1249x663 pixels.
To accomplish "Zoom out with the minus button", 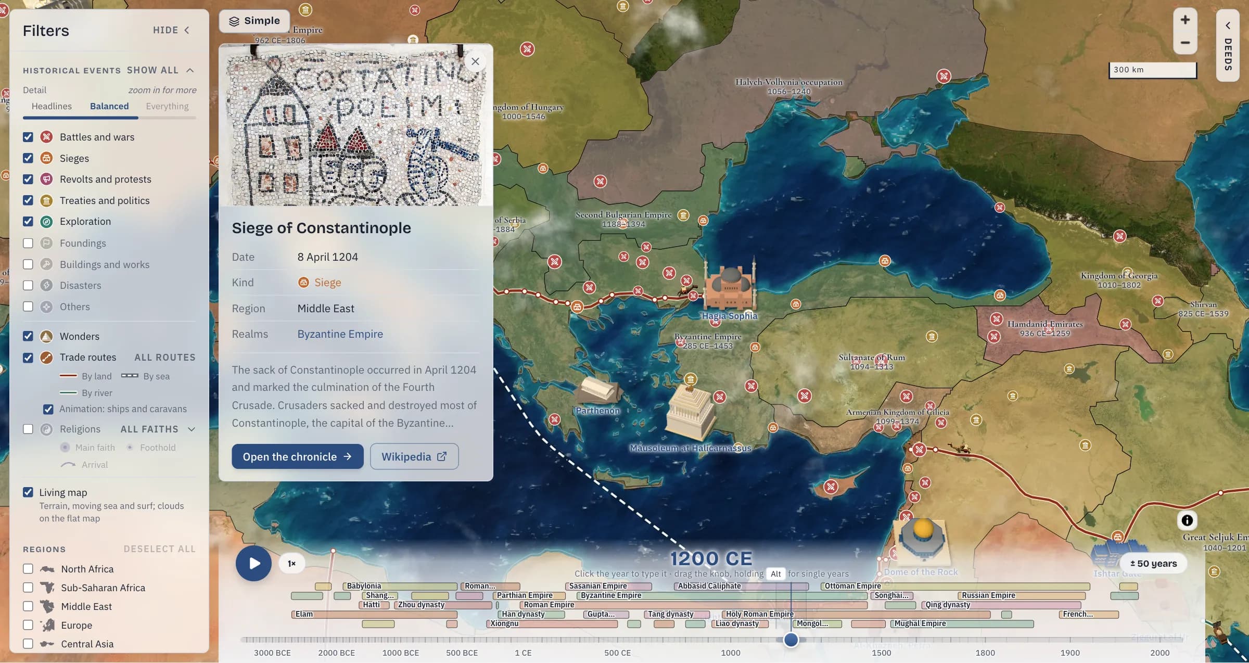I will tap(1185, 43).
